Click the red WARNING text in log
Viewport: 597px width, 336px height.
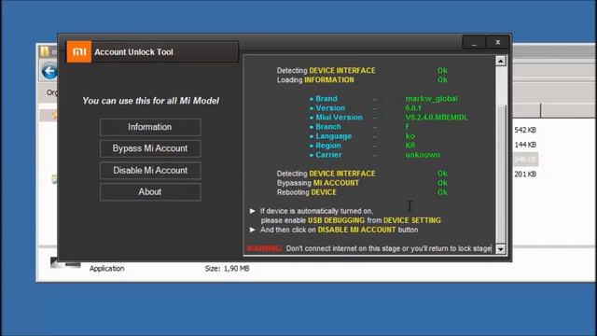coord(264,248)
